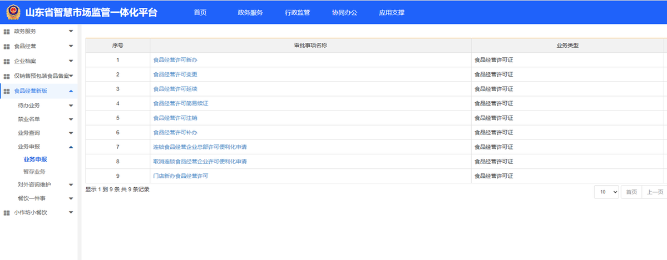Click grid icon beside 食品经营 in sidebar
The height and width of the screenshot is (260, 667).
coord(7,46)
